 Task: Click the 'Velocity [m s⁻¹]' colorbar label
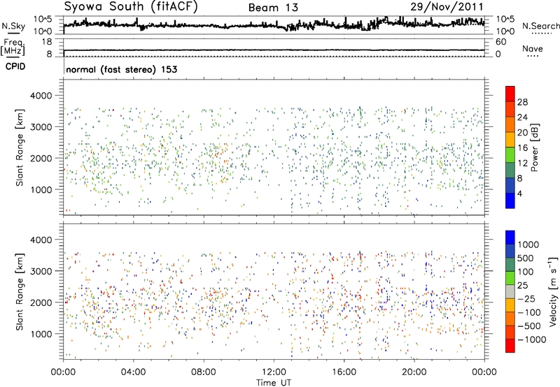click(x=553, y=291)
